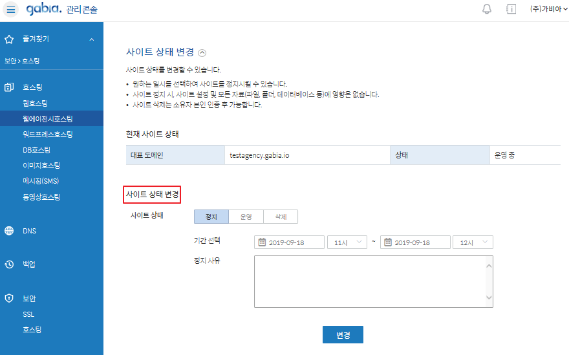Click the testagency.gabia.io domain cell
Screen dimensions: 569x355
[x=307, y=155]
